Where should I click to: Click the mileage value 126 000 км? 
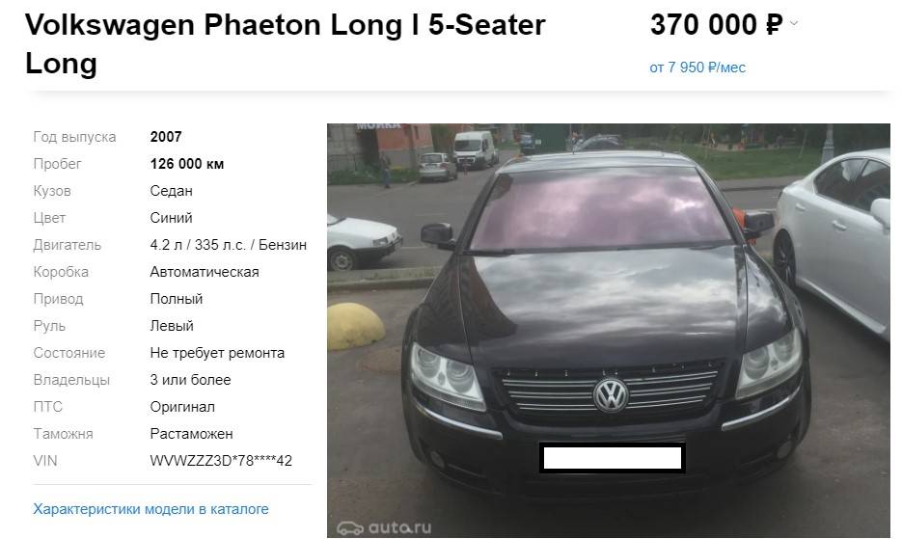(187, 164)
